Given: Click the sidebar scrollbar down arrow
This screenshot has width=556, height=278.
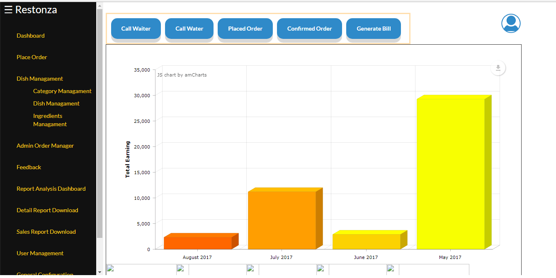Looking at the screenshot, I should click(100, 272).
